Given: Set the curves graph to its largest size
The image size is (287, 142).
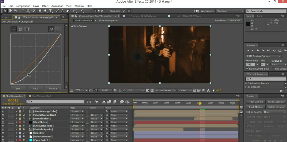Looking at the screenshot, I should (x=27, y=29).
